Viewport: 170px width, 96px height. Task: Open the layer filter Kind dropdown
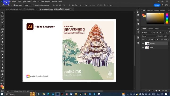[147, 33]
